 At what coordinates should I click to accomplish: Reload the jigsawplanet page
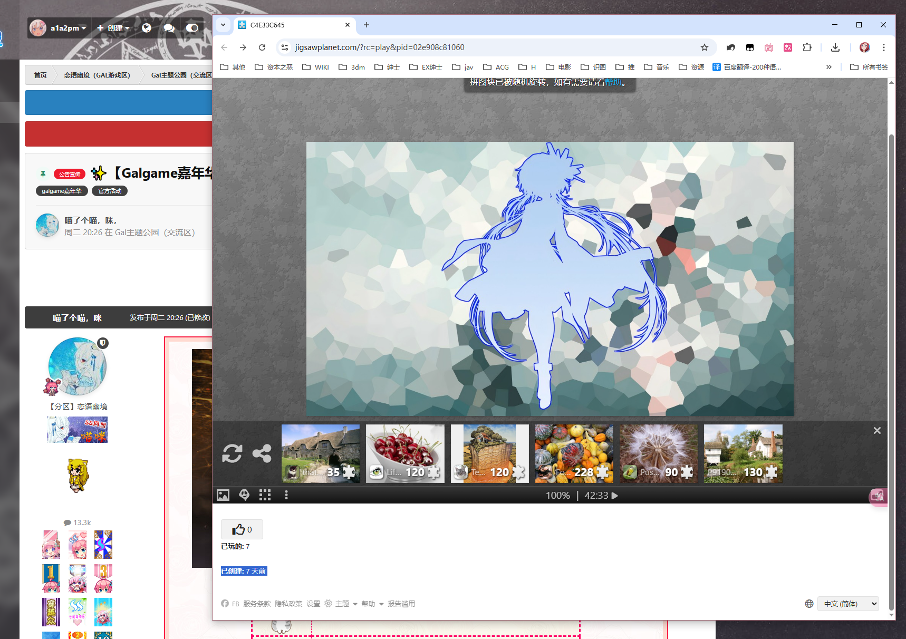(262, 47)
